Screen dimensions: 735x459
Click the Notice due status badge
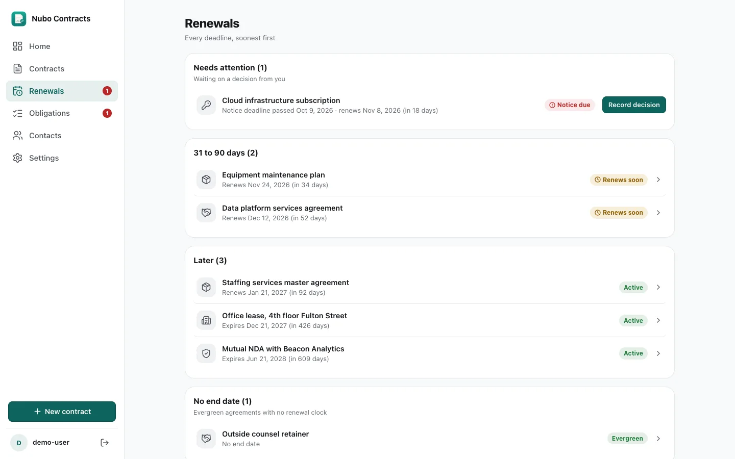(x=570, y=105)
